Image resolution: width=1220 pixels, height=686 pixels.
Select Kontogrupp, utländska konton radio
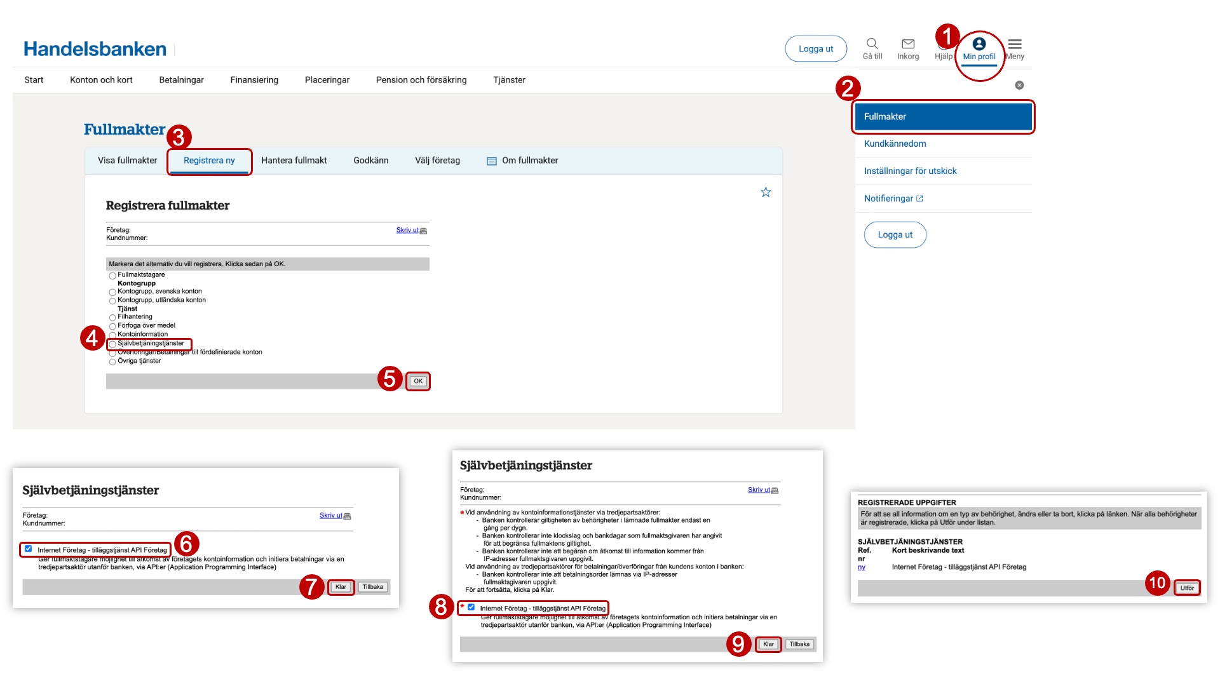point(112,301)
